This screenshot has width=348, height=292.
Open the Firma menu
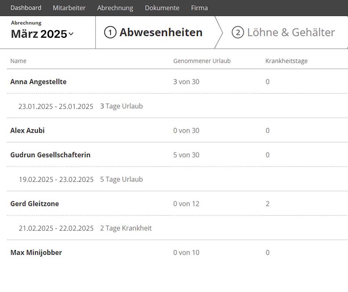(199, 8)
